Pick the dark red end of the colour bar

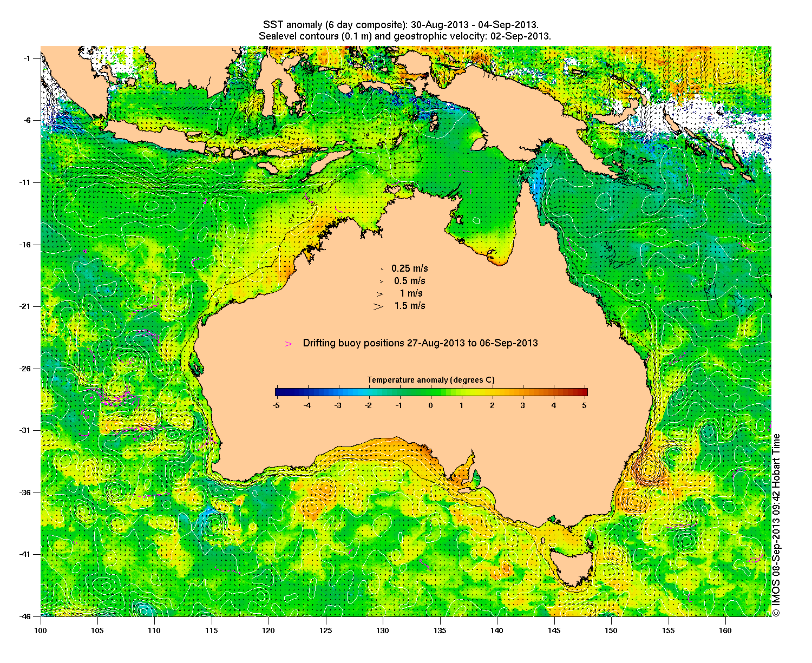click(x=584, y=392)
